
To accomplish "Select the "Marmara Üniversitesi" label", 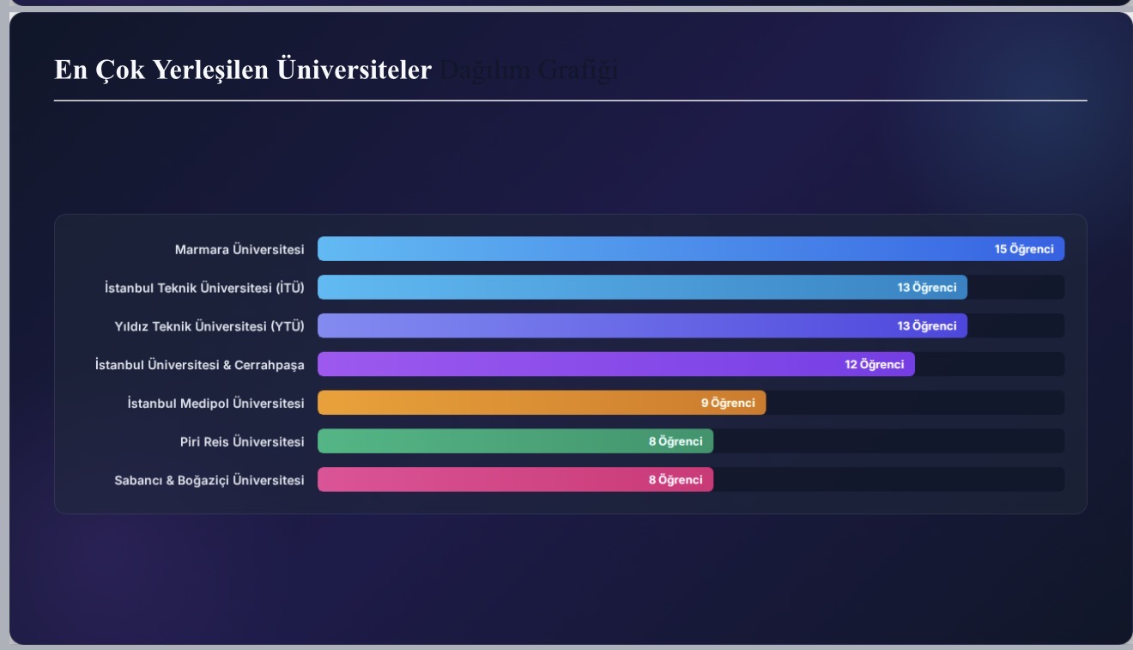I will (x=239, y=250).
